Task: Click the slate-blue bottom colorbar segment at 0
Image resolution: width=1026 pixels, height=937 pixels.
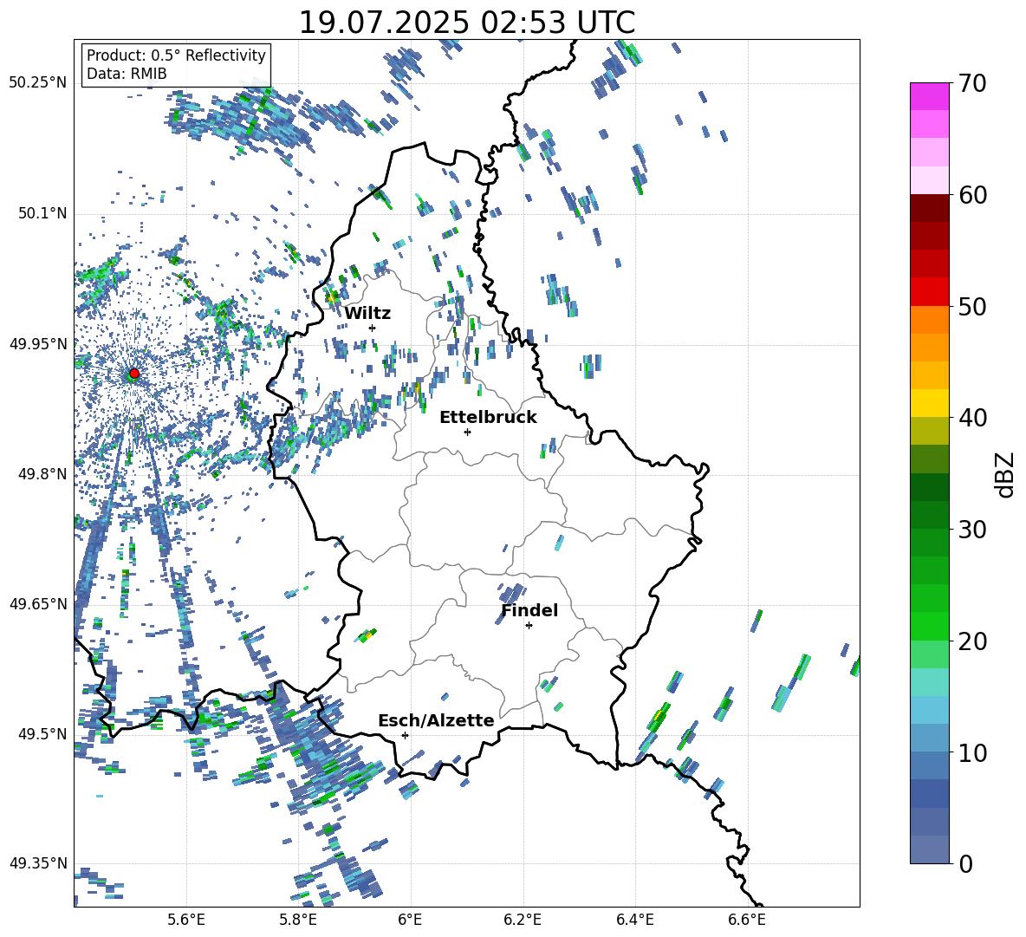Action: [x=930, y=850]
